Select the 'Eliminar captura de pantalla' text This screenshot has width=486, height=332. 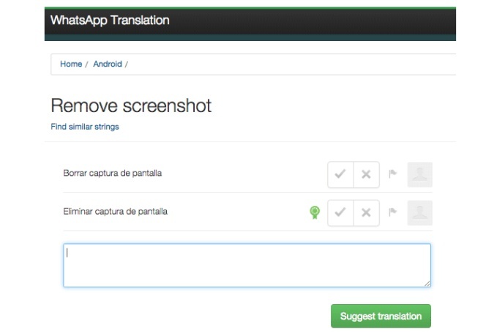click(x=116, y=212)
